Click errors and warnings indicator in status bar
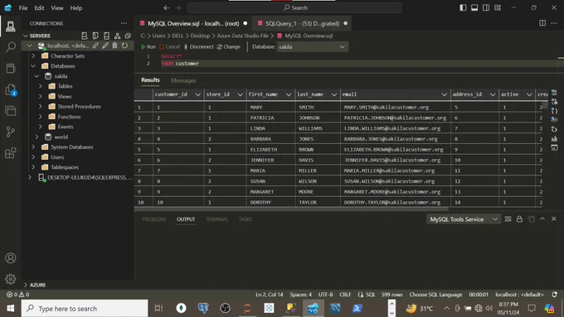564x317 pixels. [18, 295]
